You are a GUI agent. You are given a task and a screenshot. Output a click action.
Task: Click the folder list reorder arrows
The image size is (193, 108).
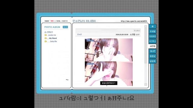[x=67, y=80]
